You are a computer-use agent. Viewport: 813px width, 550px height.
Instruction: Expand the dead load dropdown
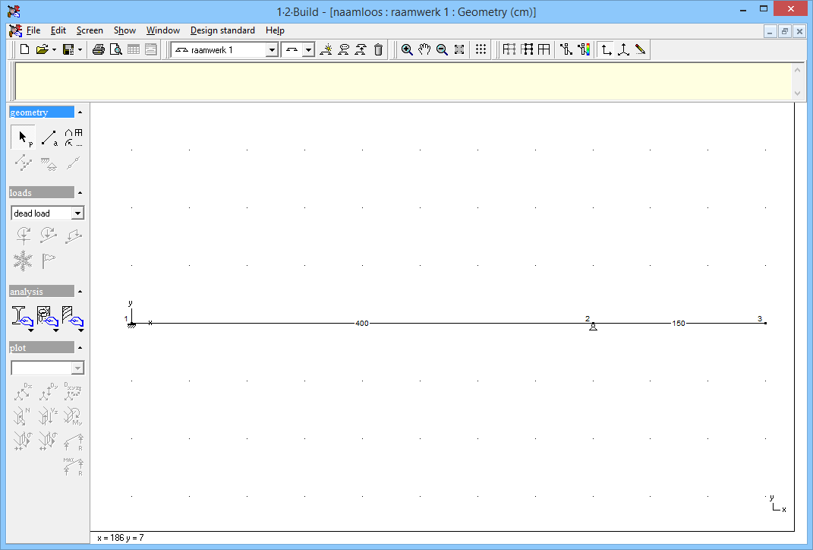[x=77, y=213]
